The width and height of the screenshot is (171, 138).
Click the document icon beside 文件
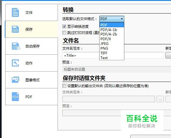click(x=15, y=12)
